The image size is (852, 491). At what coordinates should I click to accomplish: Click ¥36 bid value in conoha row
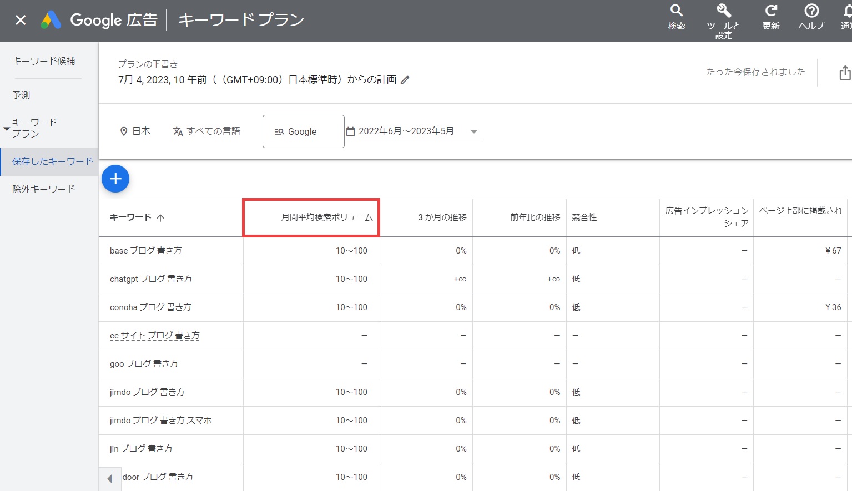833,307
